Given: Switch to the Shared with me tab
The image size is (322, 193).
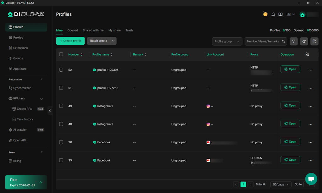Looking at the screenshot, I should pyautogui.click(x=93, y=30).
